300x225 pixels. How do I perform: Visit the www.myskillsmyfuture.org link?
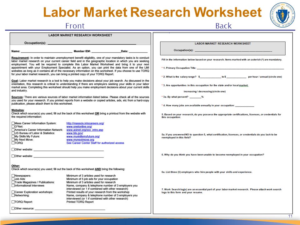coord(83,137)
